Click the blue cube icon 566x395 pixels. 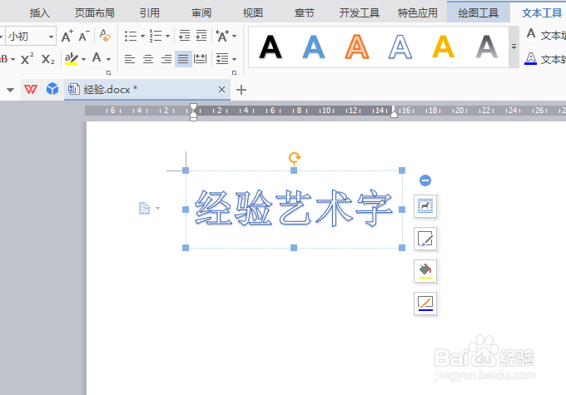point(52,89)
